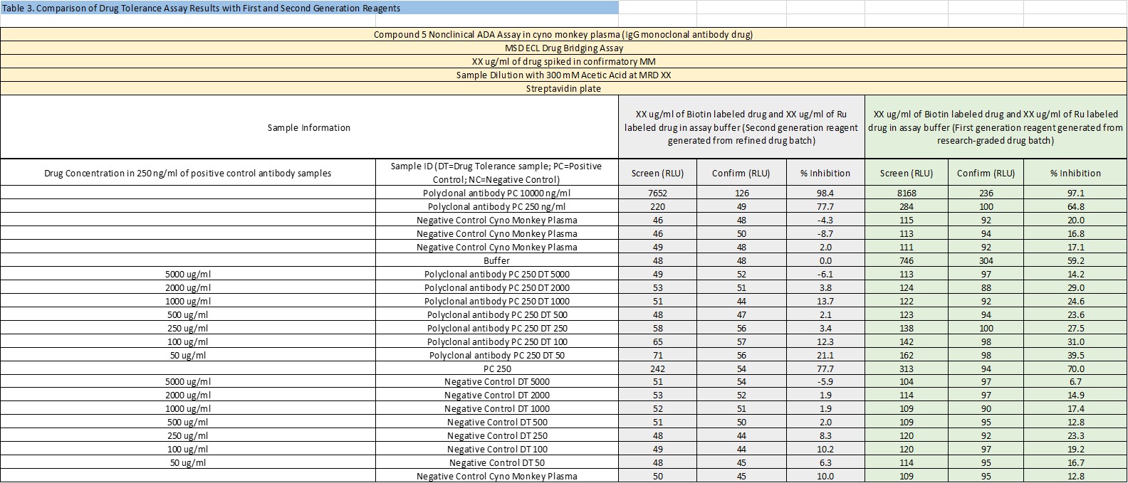This screenshot has width=1128, height=483.
Task: Select the % Inhibition value 70.0
Action: pos(1075,369)
